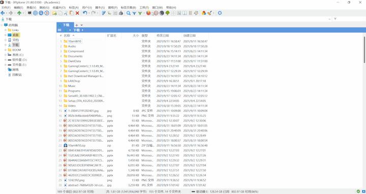The image size is (366, 194).
Task: Toggle the navigation tree with tree icon
Action: click(167, 13)
